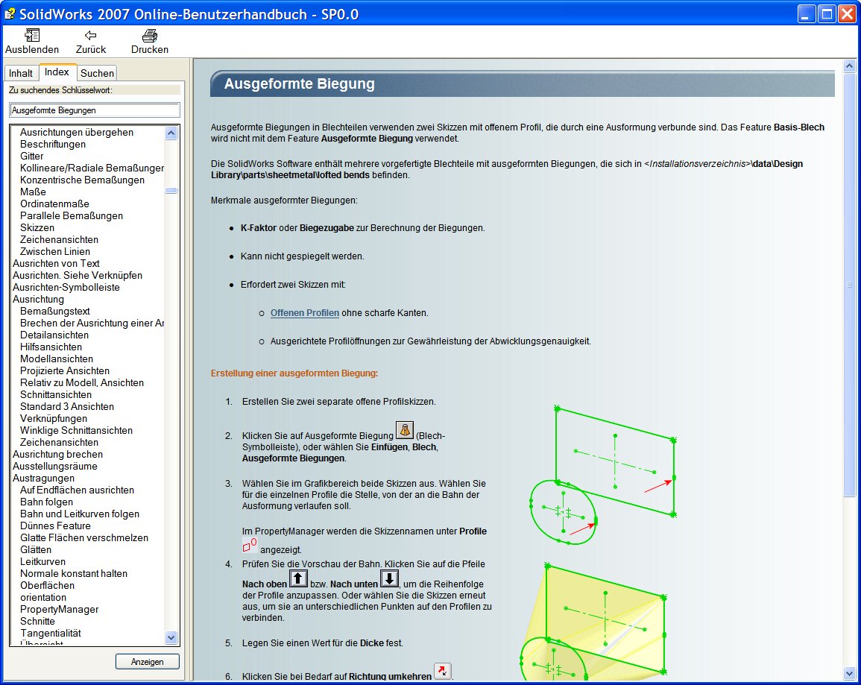Select index entry 'Modellansichten'

pos(57,359)
